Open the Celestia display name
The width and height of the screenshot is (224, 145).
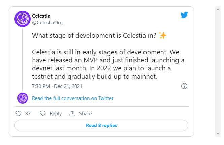[x=41, y=16]
